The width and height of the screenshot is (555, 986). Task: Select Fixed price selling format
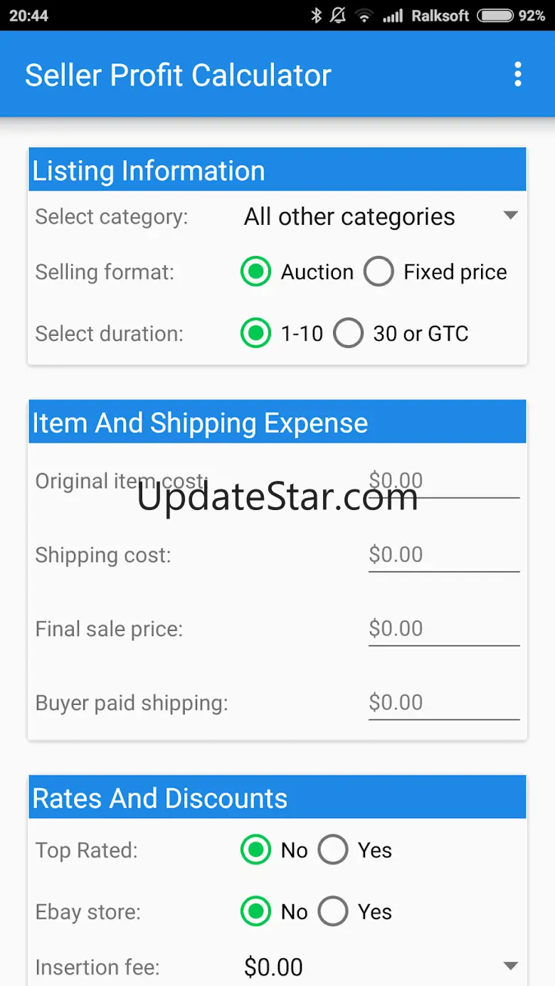click(x=379, y=272)
